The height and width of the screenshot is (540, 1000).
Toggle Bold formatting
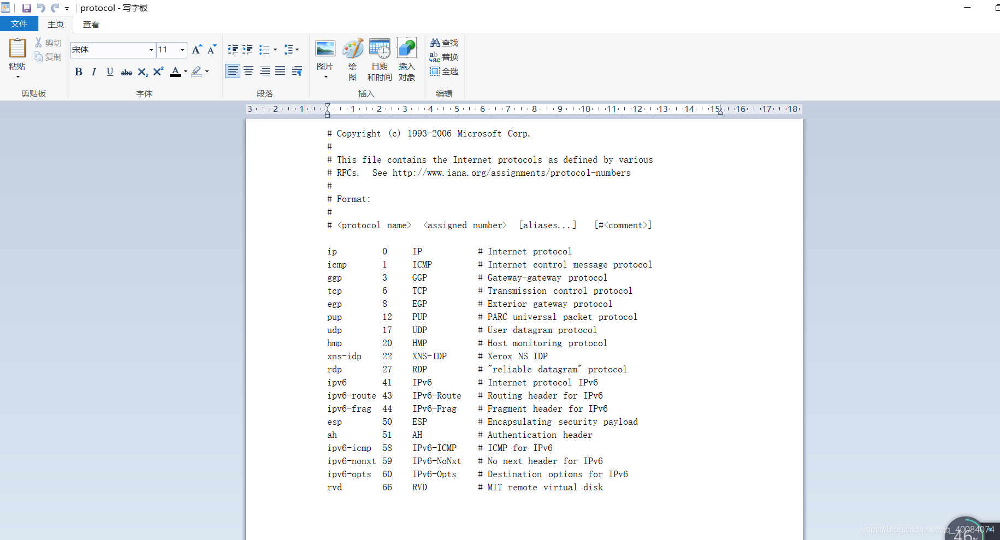79,72
